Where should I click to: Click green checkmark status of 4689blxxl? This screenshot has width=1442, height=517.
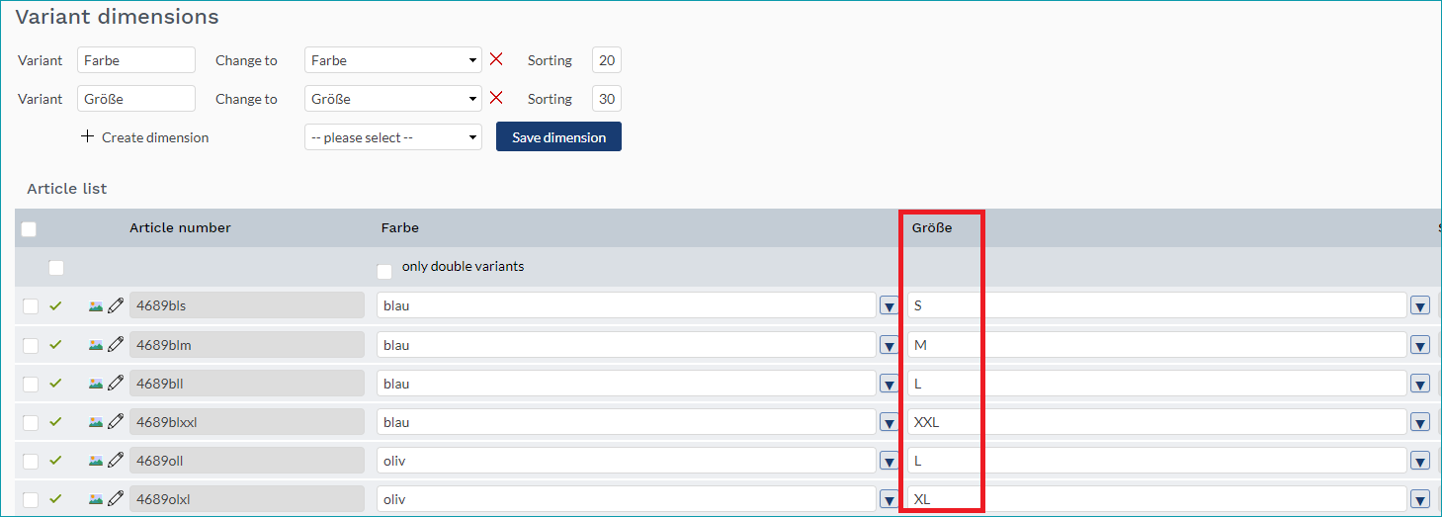[x=55, y=422]
